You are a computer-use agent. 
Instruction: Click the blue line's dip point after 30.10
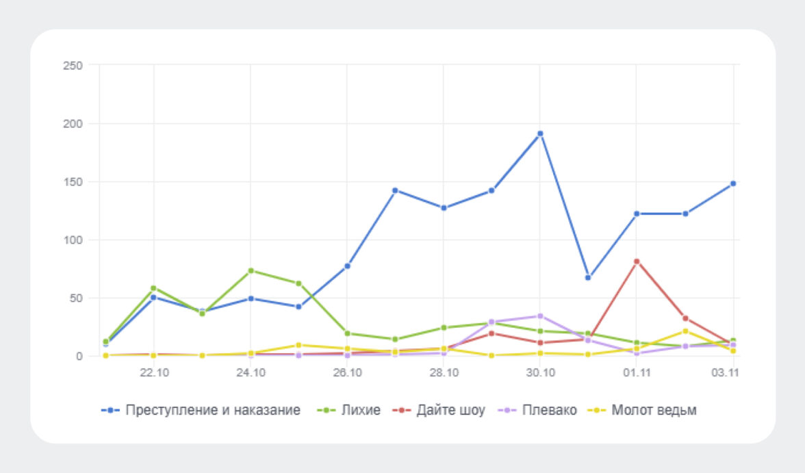point(588,278)
